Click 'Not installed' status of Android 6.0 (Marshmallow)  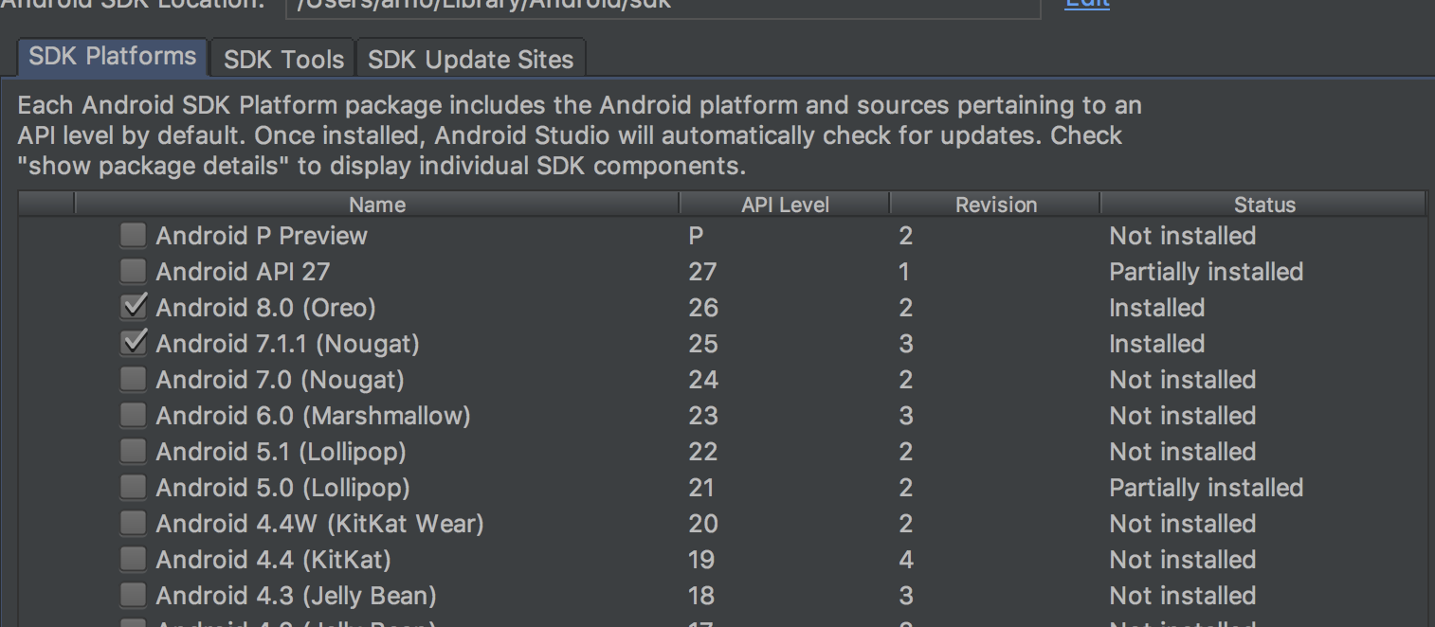pos(1183,416)
